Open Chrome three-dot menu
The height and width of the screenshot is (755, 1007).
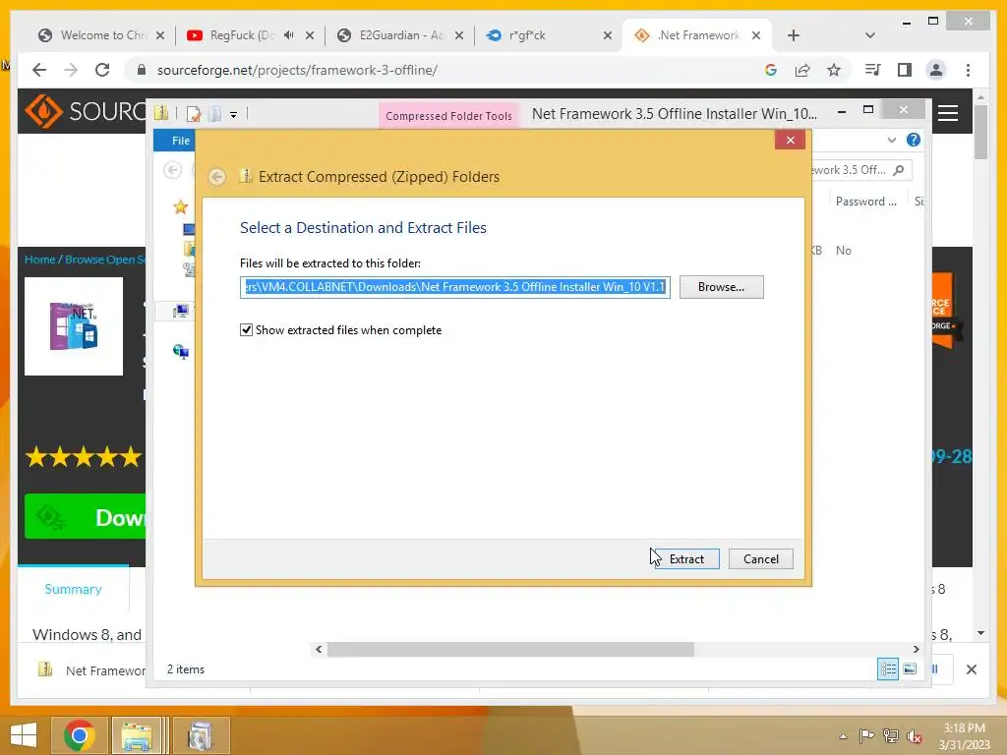click(969, 70)
